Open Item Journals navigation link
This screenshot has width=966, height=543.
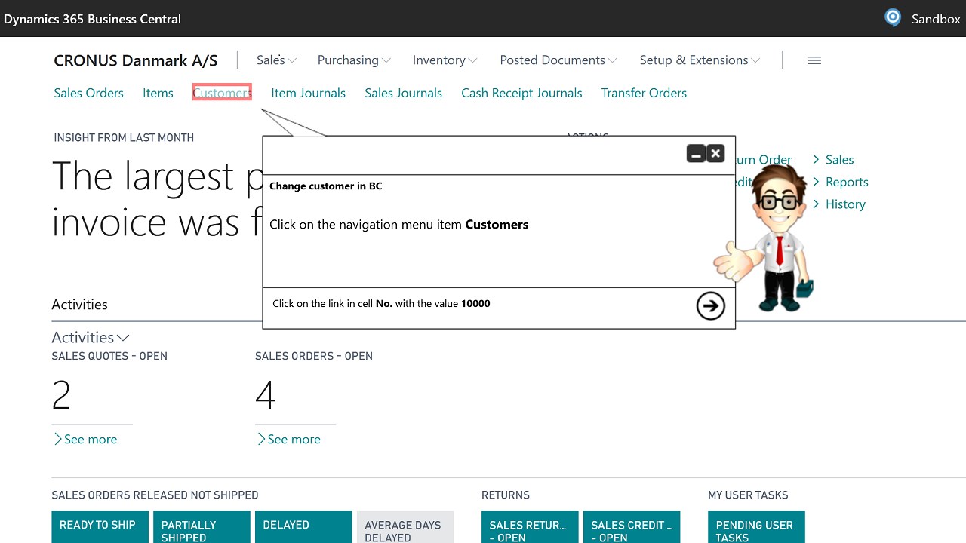click(308, 93)
